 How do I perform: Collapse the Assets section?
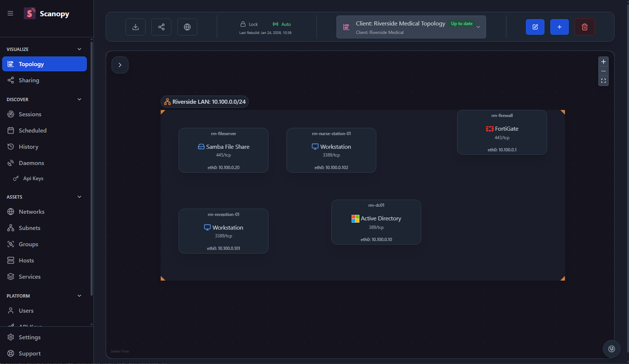pos(79,197)
